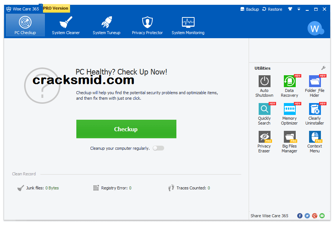The image size is (335, 225).
Task: Close the Wise Care 365 window
Action: pos(324,9)
